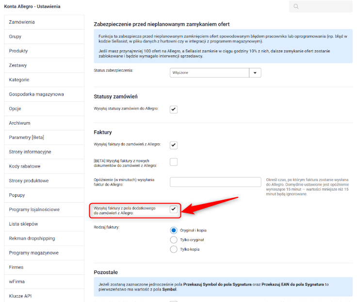Open Kody rabatowe section
Screen dimensions: 357x302
tap(24, 166)
